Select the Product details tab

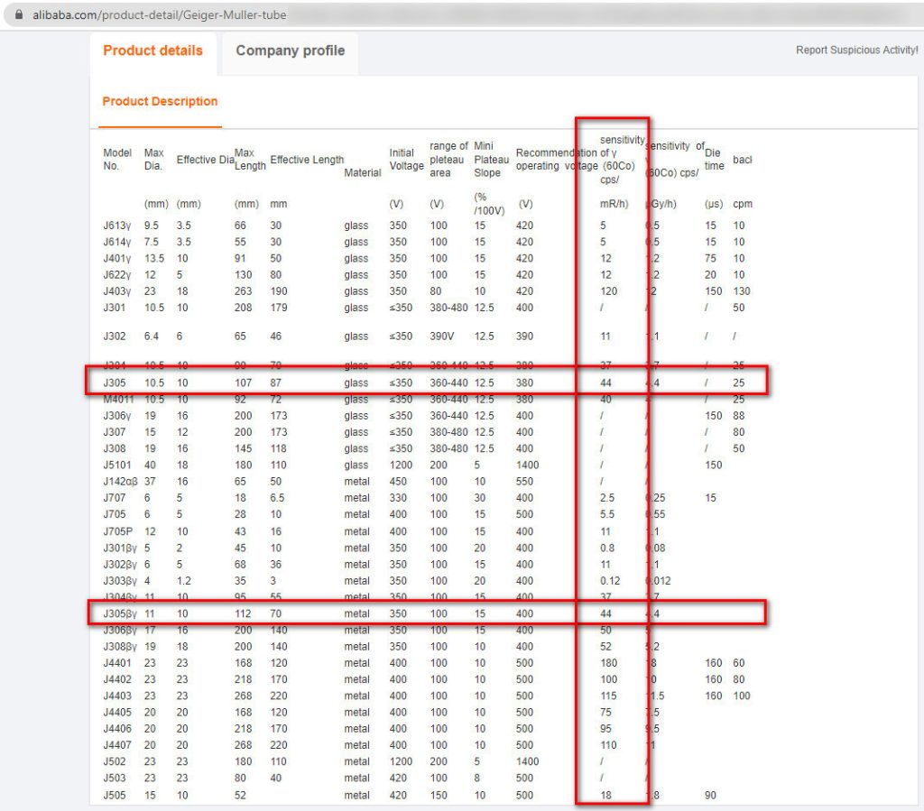152,51
